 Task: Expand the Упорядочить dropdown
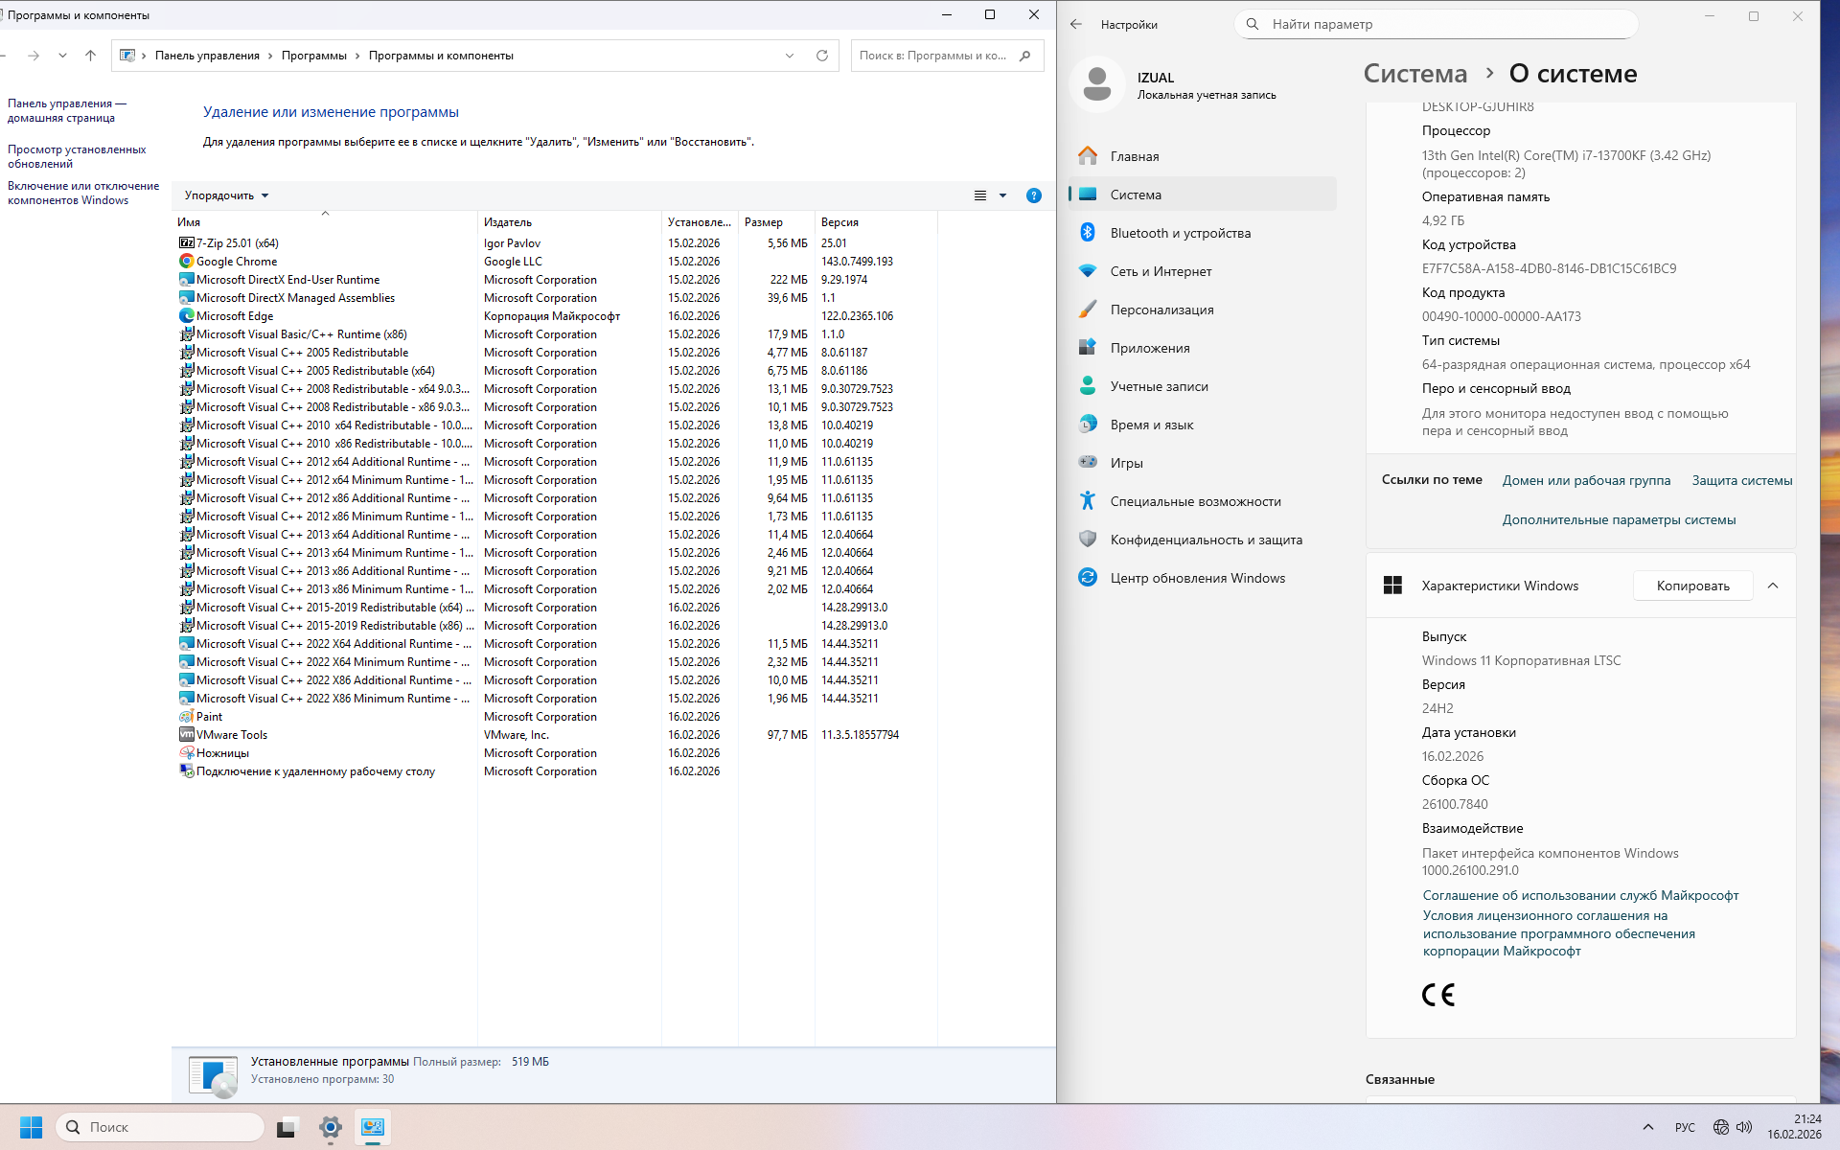coord(226,195)
